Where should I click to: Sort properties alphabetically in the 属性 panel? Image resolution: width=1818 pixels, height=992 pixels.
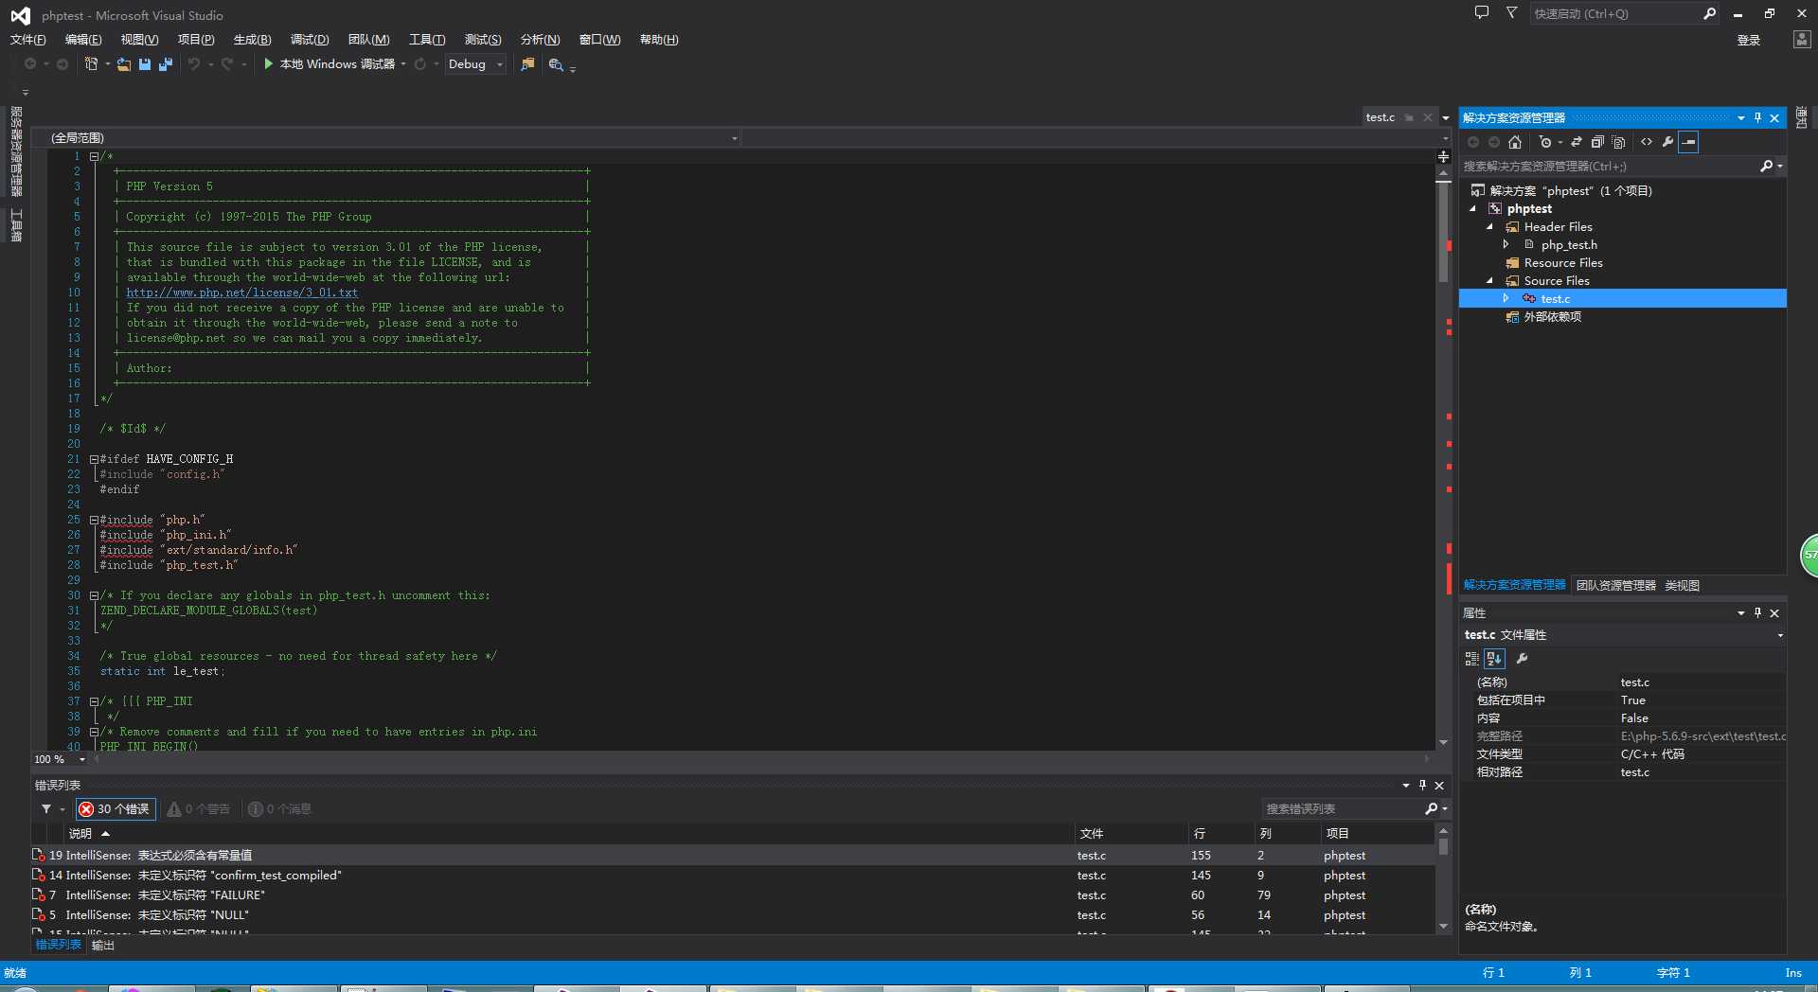coord(1494,659)
